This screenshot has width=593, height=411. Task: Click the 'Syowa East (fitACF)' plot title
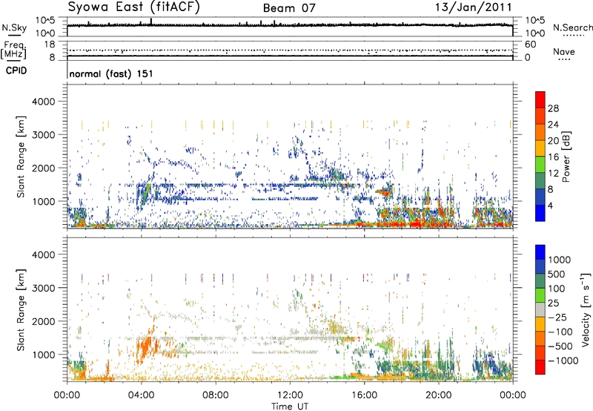point(133,7)
